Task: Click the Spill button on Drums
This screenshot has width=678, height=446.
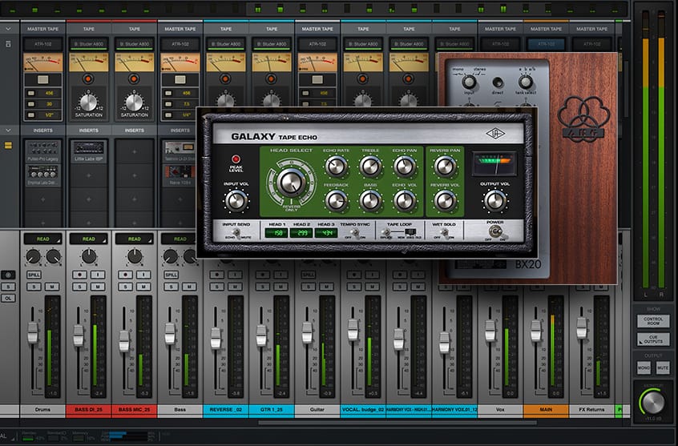Action: [34, 275]
